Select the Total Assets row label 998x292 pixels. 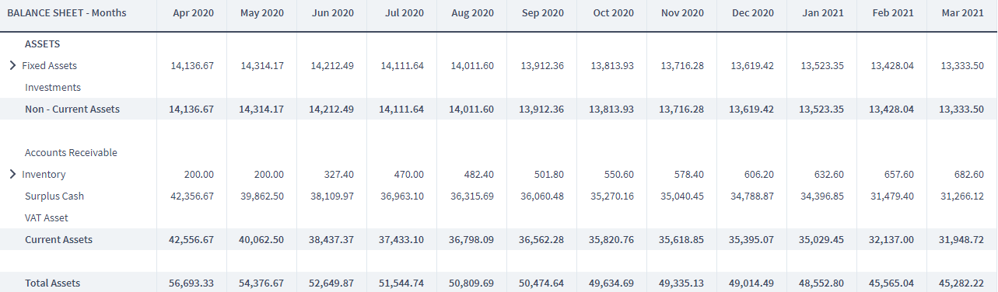coord(52,283)
